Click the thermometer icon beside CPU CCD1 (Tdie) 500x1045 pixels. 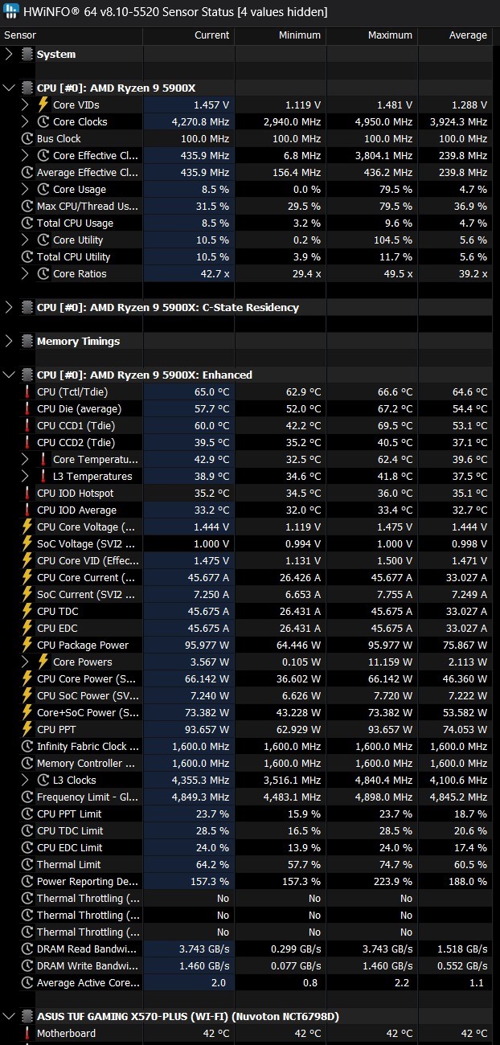point(27,426)
